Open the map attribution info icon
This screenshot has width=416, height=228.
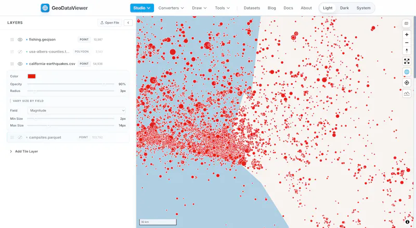407,222
